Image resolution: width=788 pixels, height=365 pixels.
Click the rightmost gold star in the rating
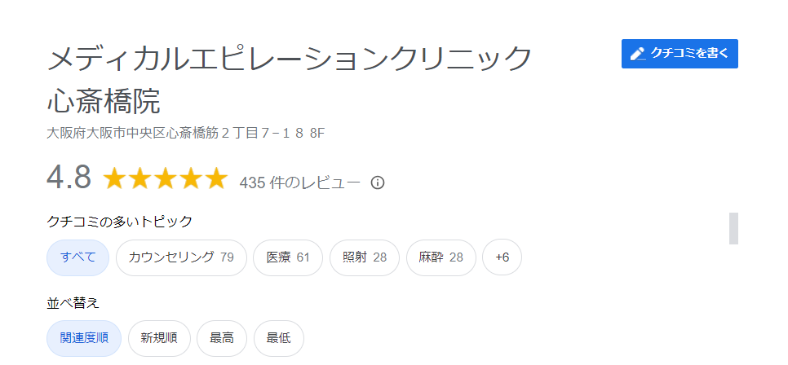tap(216, 179)
